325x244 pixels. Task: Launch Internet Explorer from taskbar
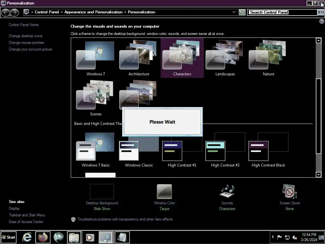[x=27, y=237]
